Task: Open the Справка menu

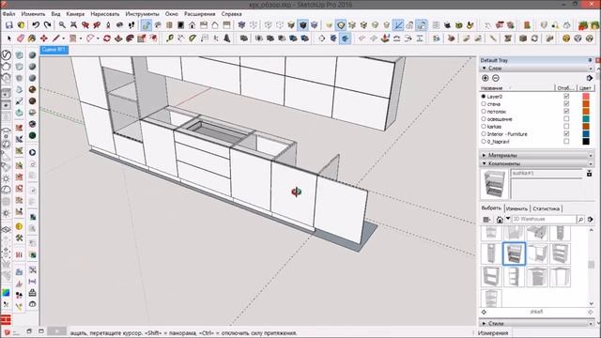Action: 232,14
